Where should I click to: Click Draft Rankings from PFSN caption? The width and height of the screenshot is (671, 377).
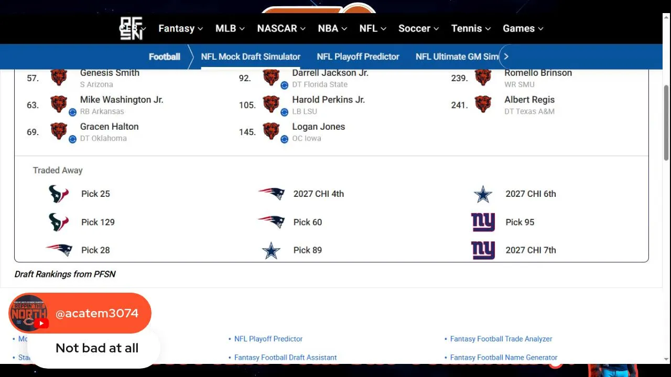tap(65, 274)
